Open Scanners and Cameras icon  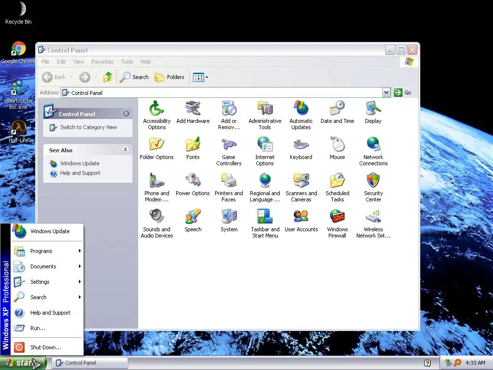click(301, 188)
